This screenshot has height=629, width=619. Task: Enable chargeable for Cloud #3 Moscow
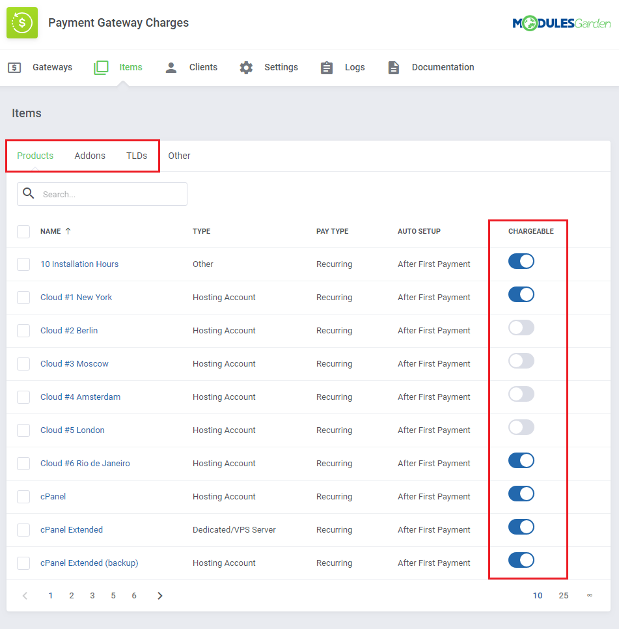(x=521, y=361)
